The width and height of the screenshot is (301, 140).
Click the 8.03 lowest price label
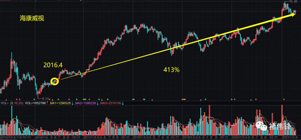coord(45,98)
